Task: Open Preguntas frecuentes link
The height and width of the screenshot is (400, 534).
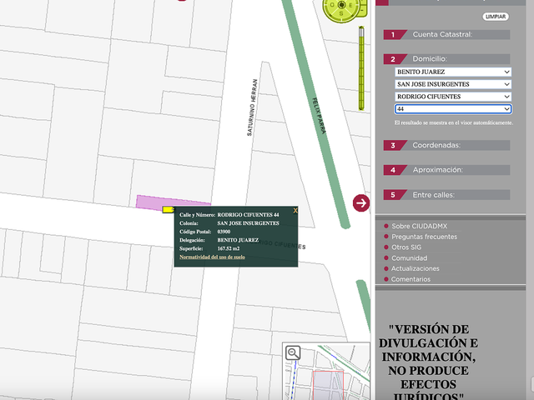Action: [x=424, y=237]
